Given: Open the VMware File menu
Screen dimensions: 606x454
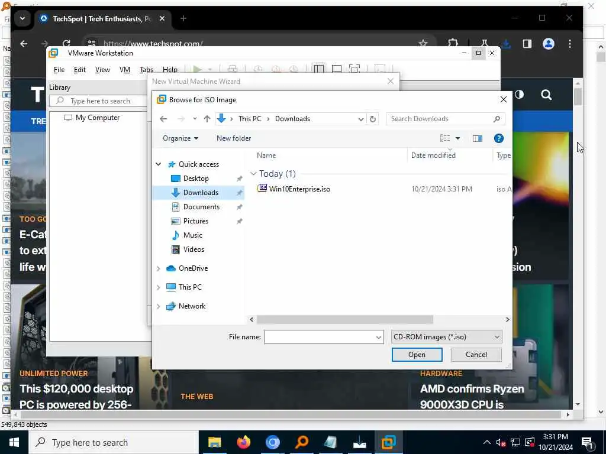Looking at the screenshot, I should pyautogui.click(x=59, y=70).
